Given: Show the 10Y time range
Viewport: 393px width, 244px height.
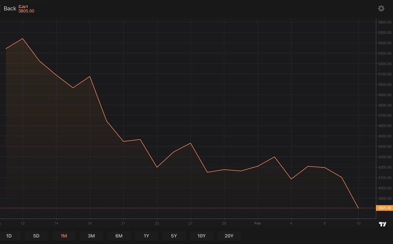Looking at the screenshot, I should coord(201,236).
